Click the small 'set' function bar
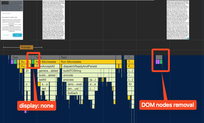204x123 pixels. [x=44, y=89]
